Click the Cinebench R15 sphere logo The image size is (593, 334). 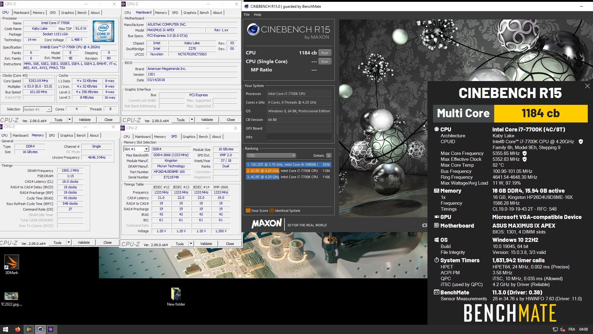253,29
